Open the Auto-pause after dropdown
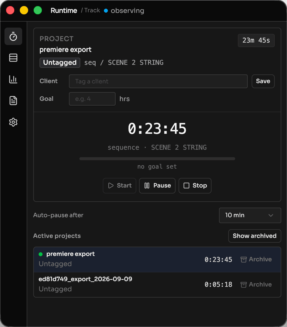This screenshot has height=327, width=287. point(250,215)
